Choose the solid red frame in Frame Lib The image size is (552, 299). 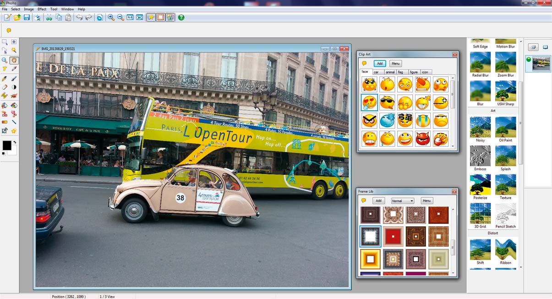pos(393,236)
